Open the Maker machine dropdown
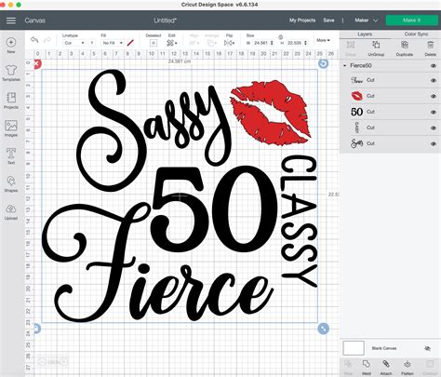Image resolution: width=441 pixels, height=377 pixels. [367, 20]
